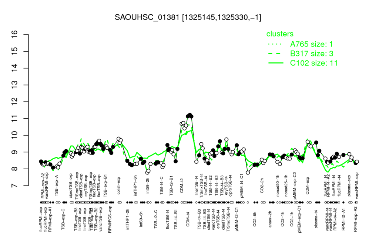This screenshot has width=379, height=236.
Task: Select the 'RPMI-t2-A1' condition label
Action: [x=343, y=219]
